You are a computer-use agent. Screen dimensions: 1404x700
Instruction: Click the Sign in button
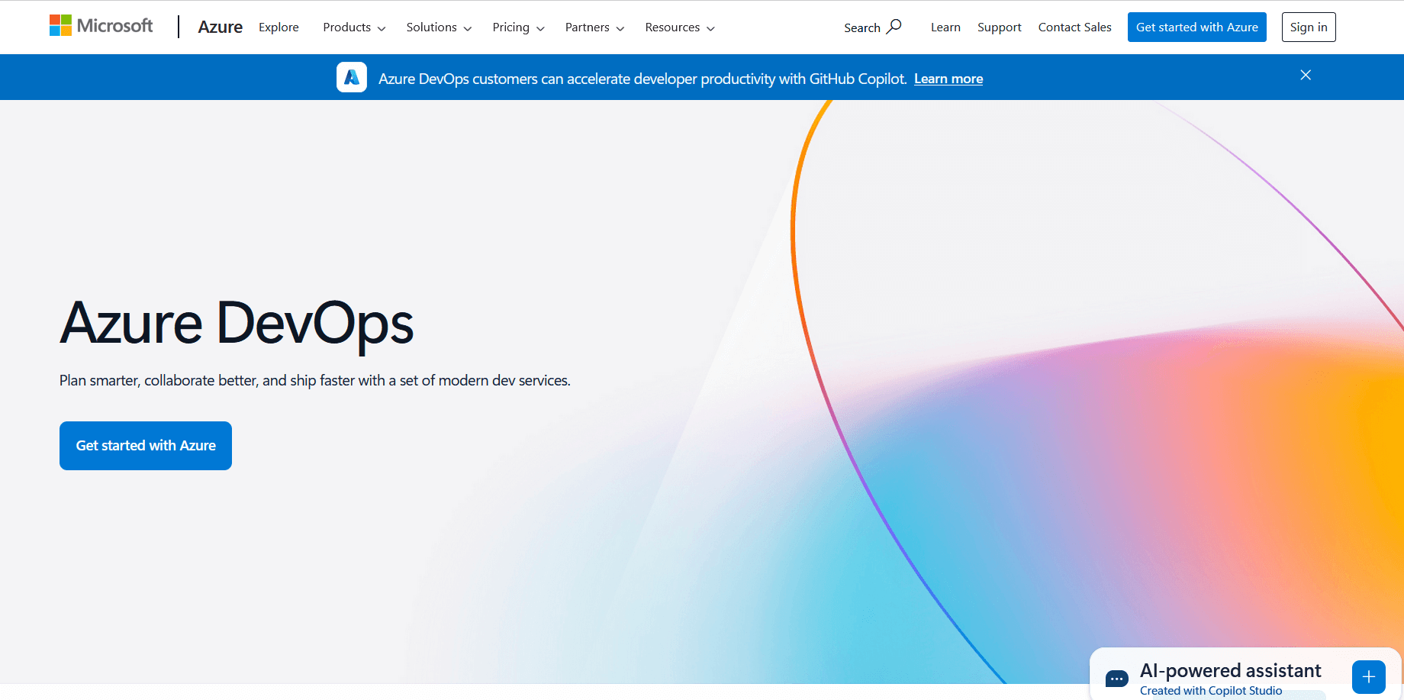[x=1308, y=27]
